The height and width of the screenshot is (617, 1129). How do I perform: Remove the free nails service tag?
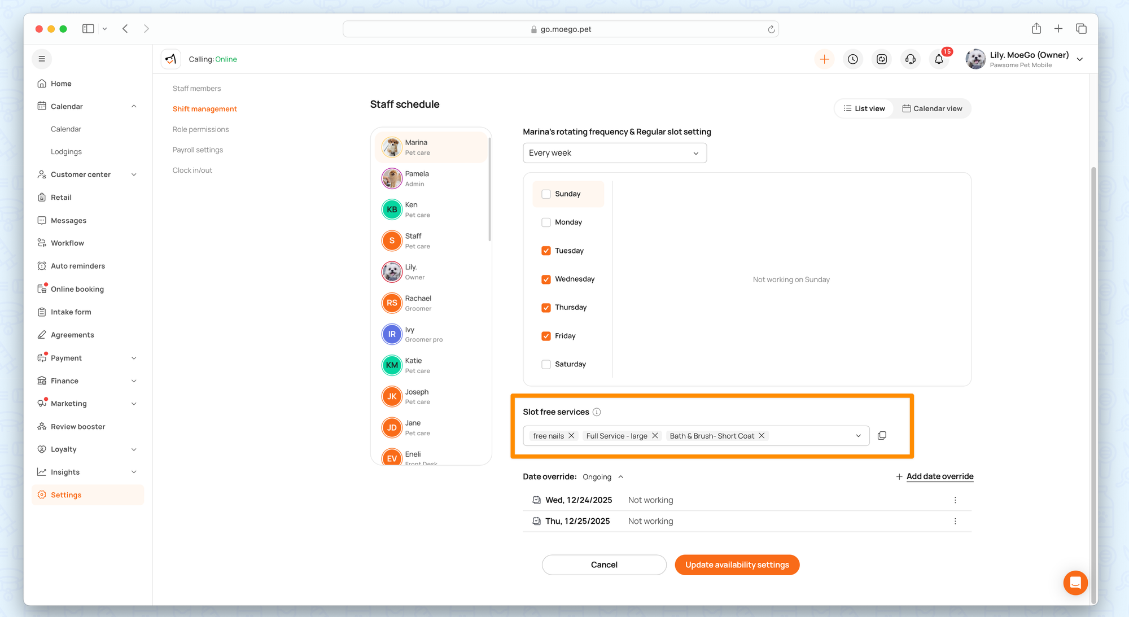[571, 436]
